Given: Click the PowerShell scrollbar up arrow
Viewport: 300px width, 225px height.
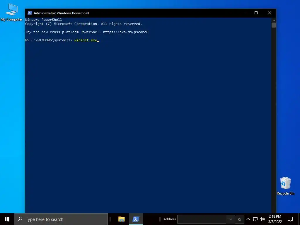Looking at the screenshot, I should pyautogui.click(x=274, y=20).
